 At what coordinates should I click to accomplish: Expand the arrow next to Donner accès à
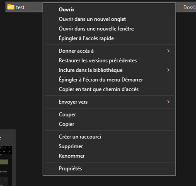coord(168,51)
